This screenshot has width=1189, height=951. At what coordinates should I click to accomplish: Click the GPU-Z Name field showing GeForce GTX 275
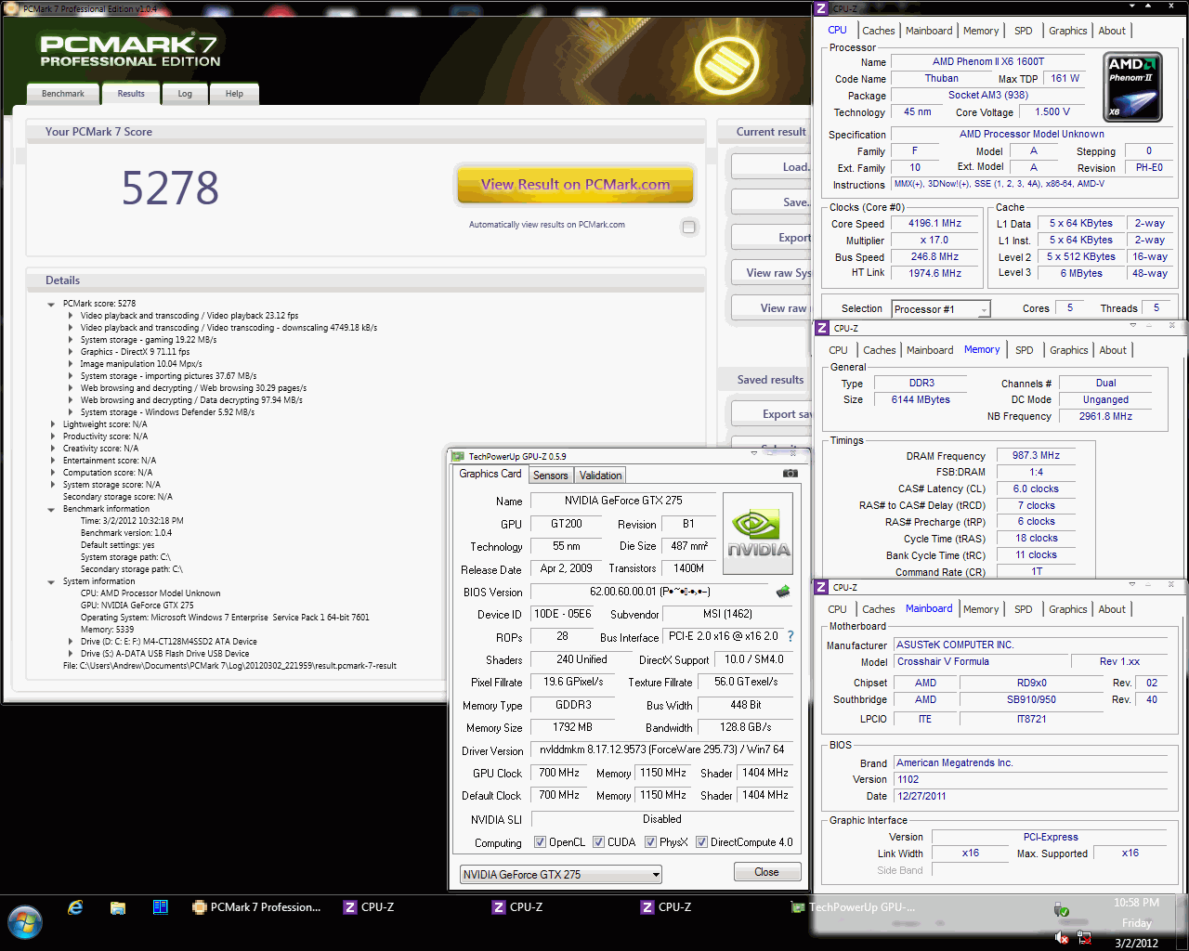pyautogui.click(x=622, y=501)
